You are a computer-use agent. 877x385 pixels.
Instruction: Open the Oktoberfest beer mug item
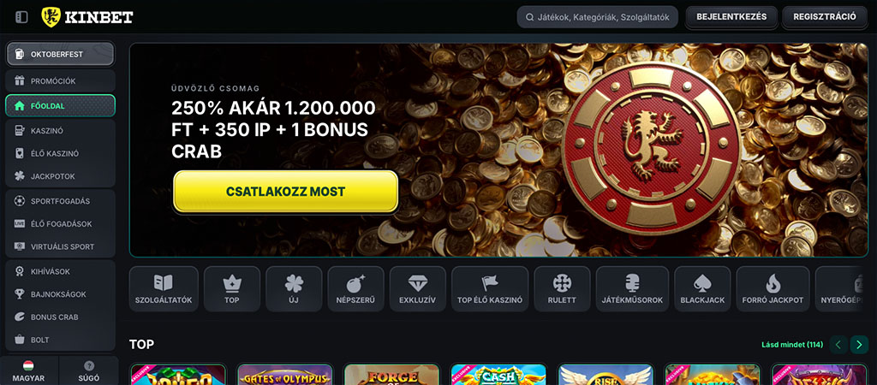coord(61,54)
